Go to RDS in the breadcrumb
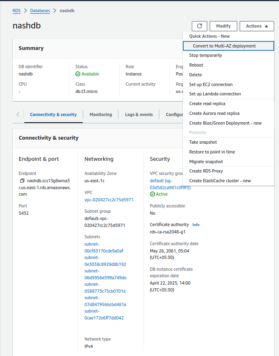Screen dimensions: 279x356 pos(17,11)
